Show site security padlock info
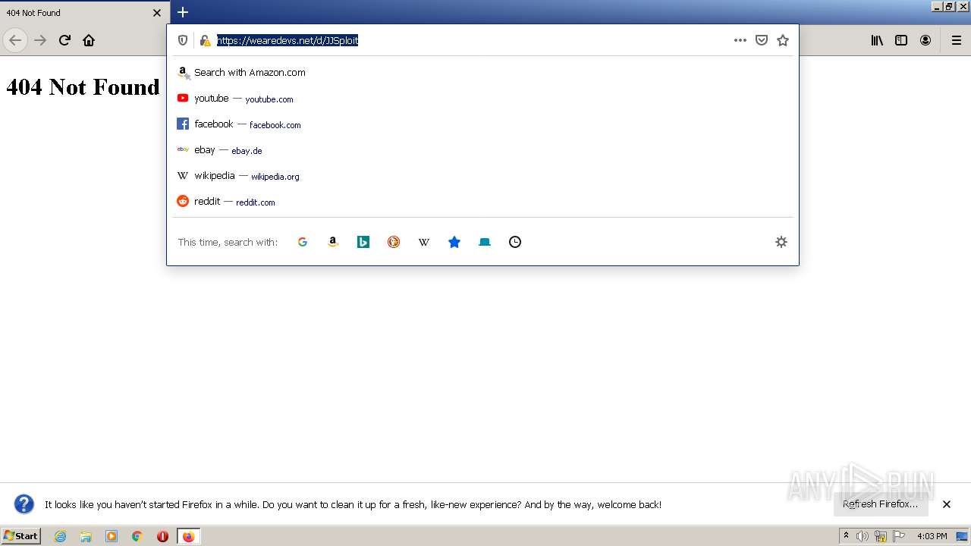 (205, 40)
